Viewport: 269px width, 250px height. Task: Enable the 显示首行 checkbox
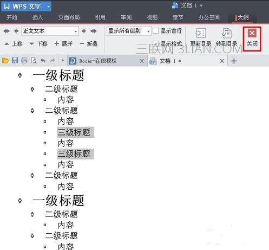click(x=155, y=31)
